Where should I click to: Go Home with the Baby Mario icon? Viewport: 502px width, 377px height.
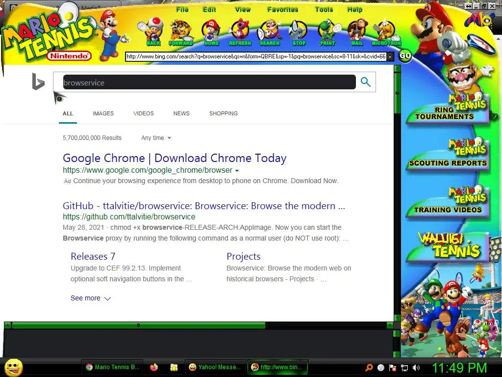pyautogui.click(x=211, y=32)
